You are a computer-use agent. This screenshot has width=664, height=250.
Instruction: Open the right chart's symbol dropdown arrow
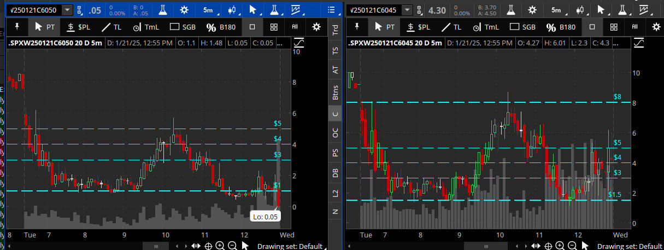coord(406,10)
